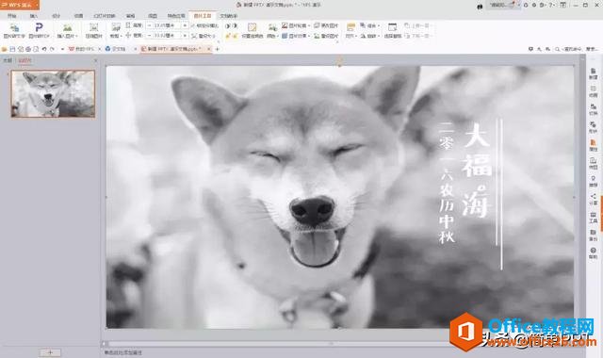The width and height of the screenshot is (603, 358).
Task: Click the Open folder icon in quick toolbar
Action: (x=5, y=49)
